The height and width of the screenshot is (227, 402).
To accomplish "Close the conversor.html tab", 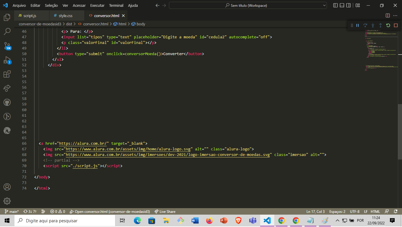I will (123, 16).
